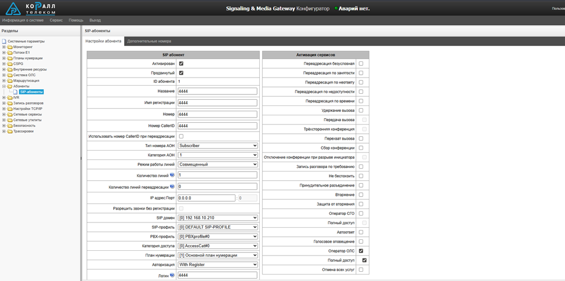Open the SIP-профиль dropdown
Image resolution: width=565 pixels, height=281 pixels.
(x=218, y=227)
